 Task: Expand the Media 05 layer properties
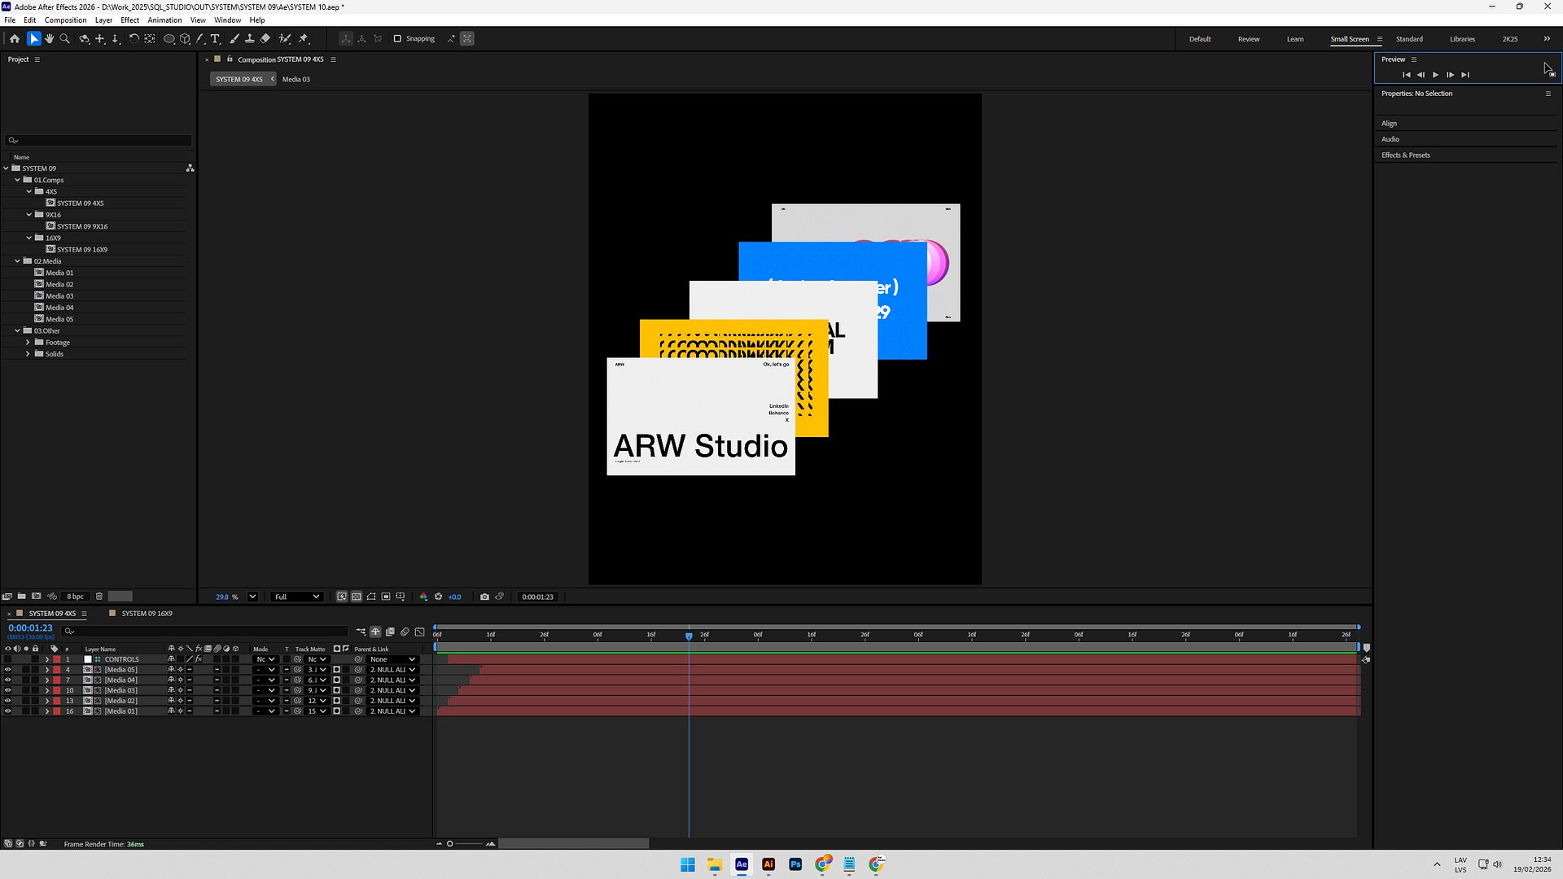[x=46, y=670]
